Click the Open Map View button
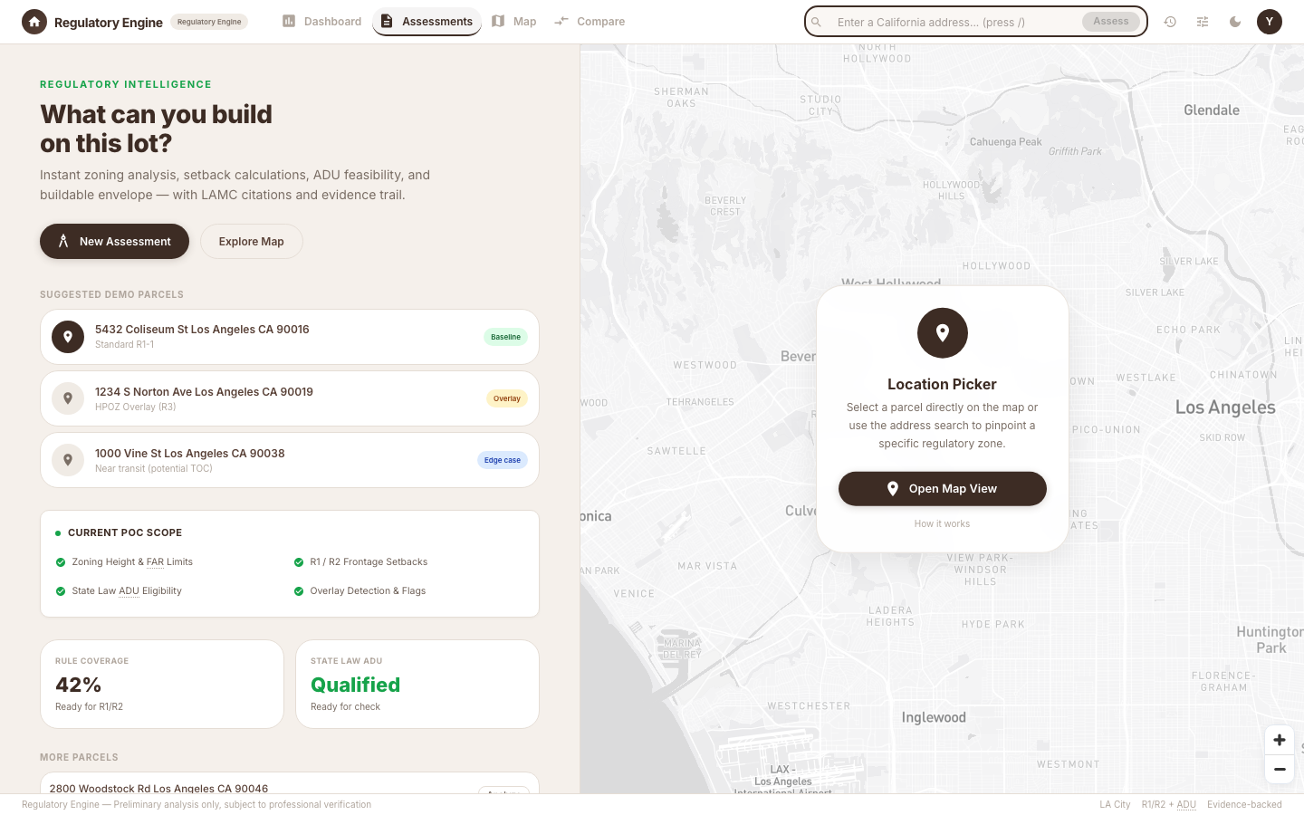This screenshot has width=1304, height=815. pyautogui.click(x=943, y=489)
